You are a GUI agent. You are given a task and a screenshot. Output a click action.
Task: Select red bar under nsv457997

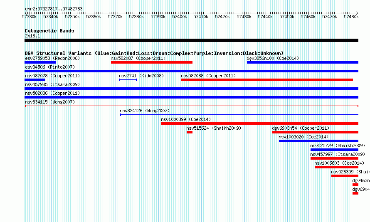[x=334, y=158]
